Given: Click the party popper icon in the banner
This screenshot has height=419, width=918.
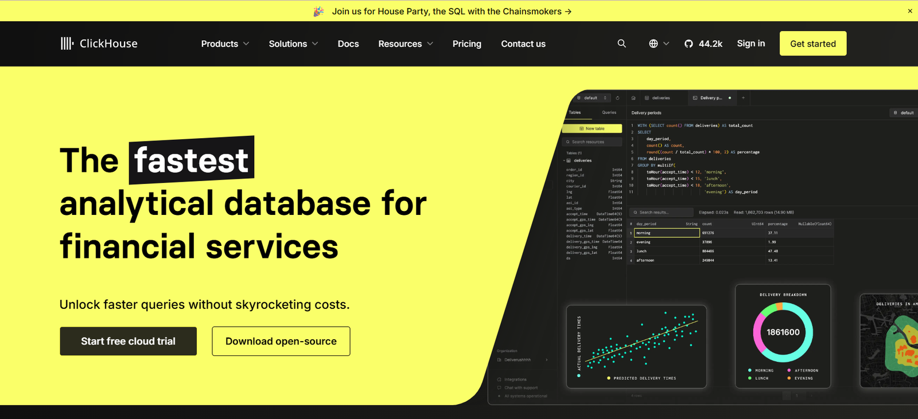Looking at the screenshot, I should click(x=318, y=11).
